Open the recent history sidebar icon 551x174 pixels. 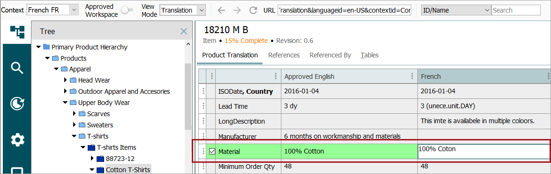pyautogui.click(x=17, y=104)
